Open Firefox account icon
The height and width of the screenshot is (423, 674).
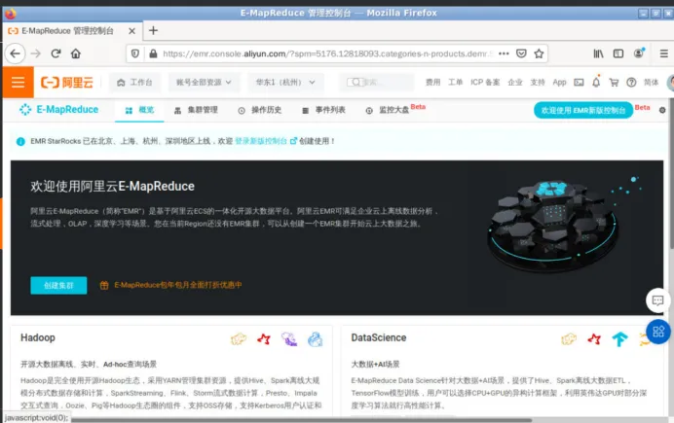click(639, 53)
